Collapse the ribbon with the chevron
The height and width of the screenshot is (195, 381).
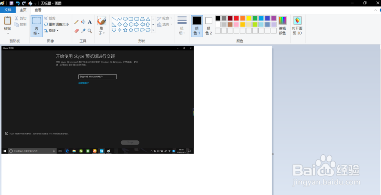point(376,10)
